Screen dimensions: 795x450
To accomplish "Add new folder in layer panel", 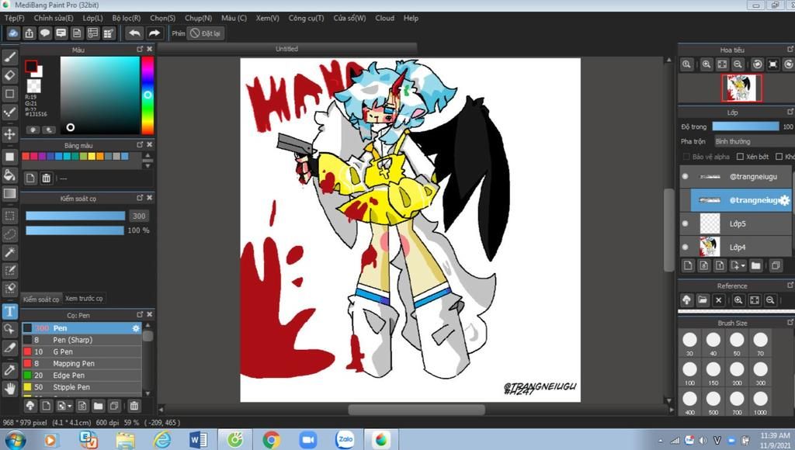I will (x=756, y=265).
